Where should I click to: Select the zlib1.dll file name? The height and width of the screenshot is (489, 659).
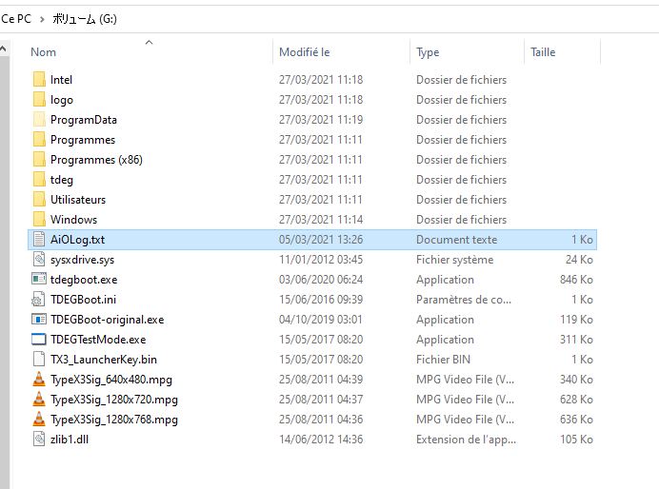pyautogui.click(x=70, y=439)
